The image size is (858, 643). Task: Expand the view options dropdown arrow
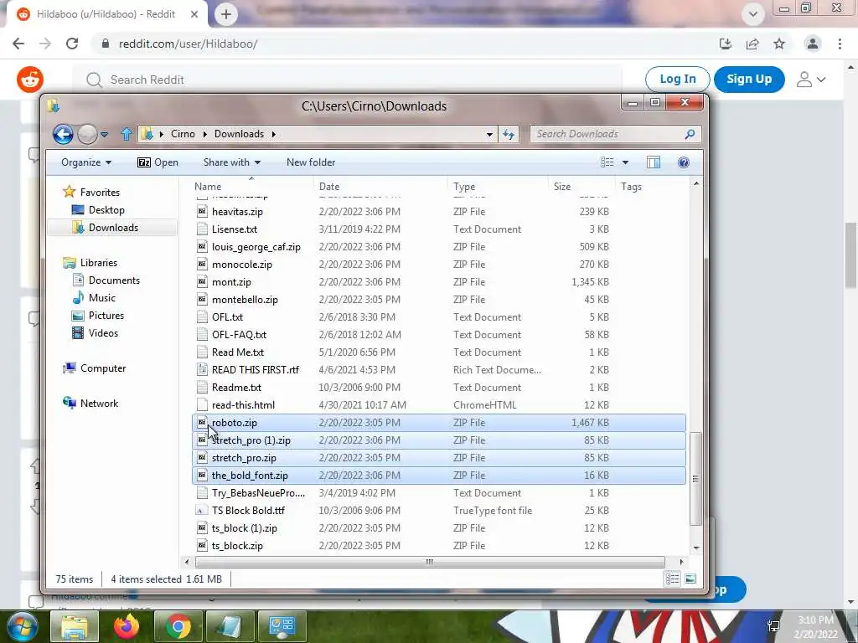click(x=625, y=162)
